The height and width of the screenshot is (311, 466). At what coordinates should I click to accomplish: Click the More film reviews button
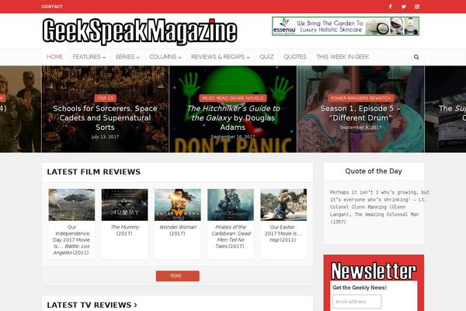coord(177,276)
